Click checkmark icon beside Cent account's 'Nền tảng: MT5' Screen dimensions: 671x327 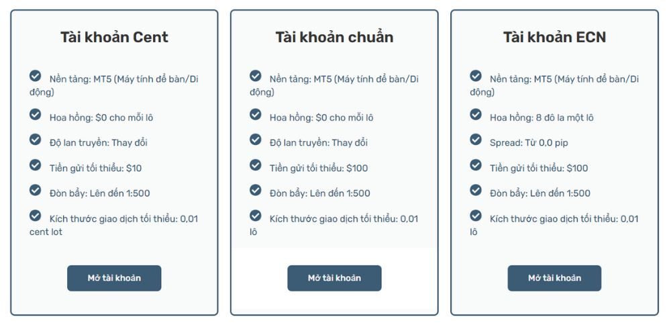point(36,76)
